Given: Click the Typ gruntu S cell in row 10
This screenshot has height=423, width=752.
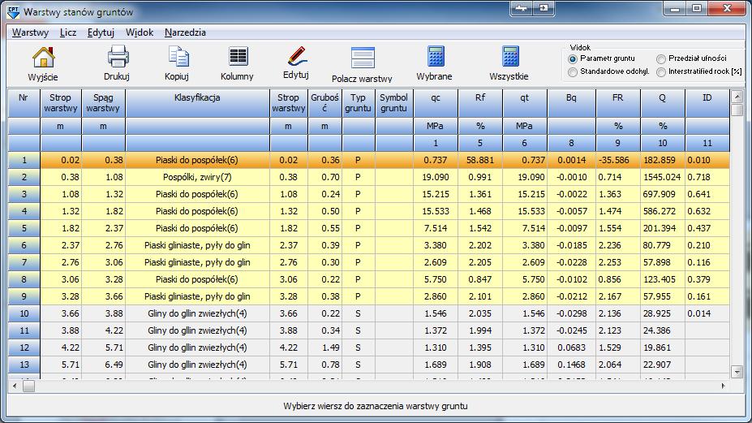Looking at the screenshot, I should (359, 313).
